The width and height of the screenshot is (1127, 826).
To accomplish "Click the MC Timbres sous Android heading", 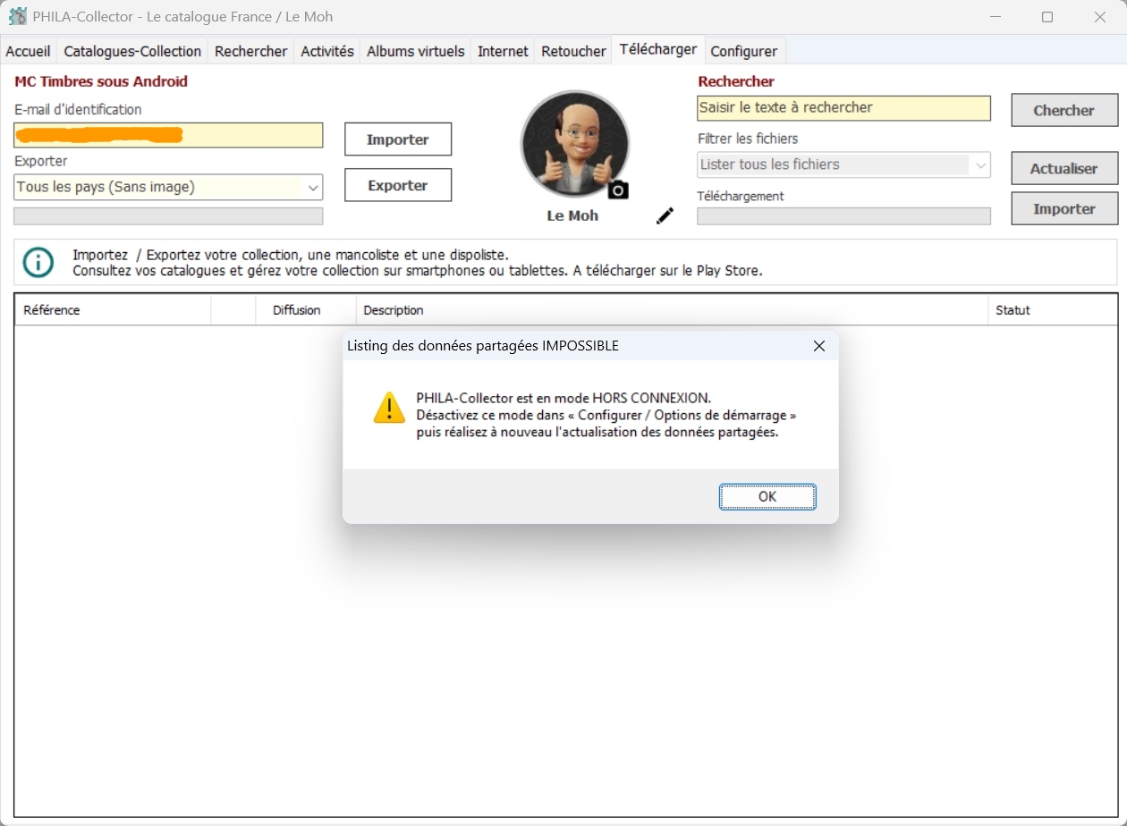I will 101,81.
